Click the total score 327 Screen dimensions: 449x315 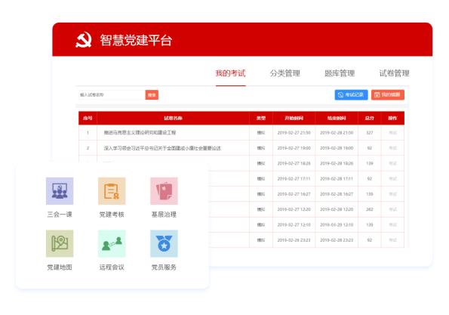point(370,133)
